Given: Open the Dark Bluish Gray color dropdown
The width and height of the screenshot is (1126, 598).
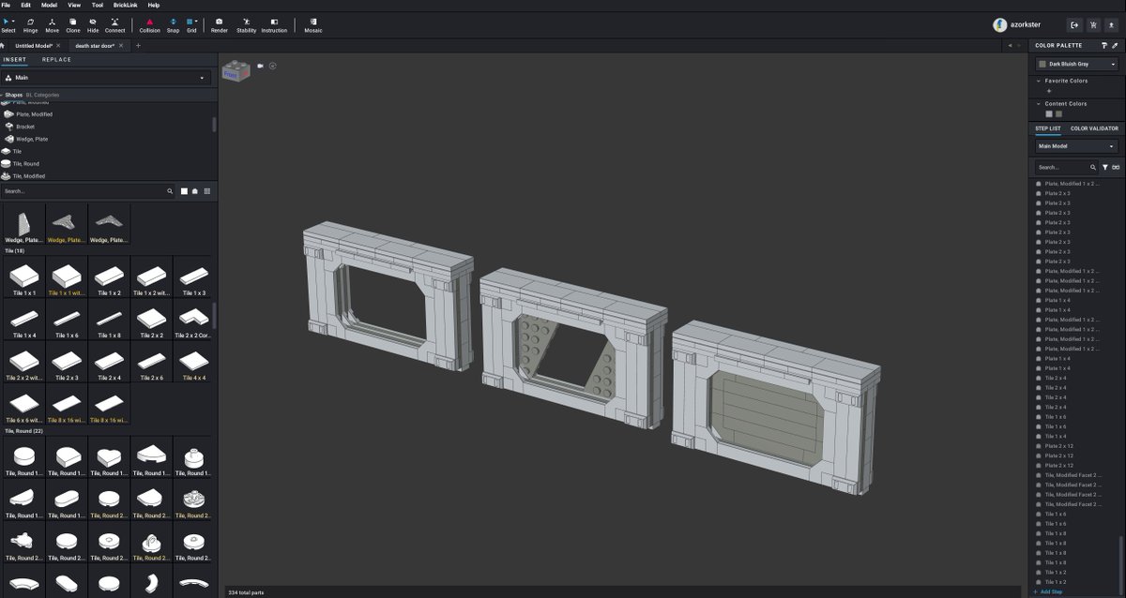Looking at the screenshot, I should coord(1076,64).
